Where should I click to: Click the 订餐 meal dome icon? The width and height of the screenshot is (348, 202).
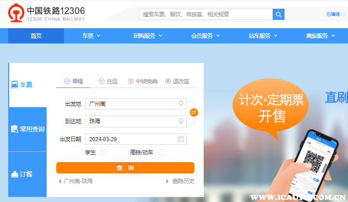(15, 174)
